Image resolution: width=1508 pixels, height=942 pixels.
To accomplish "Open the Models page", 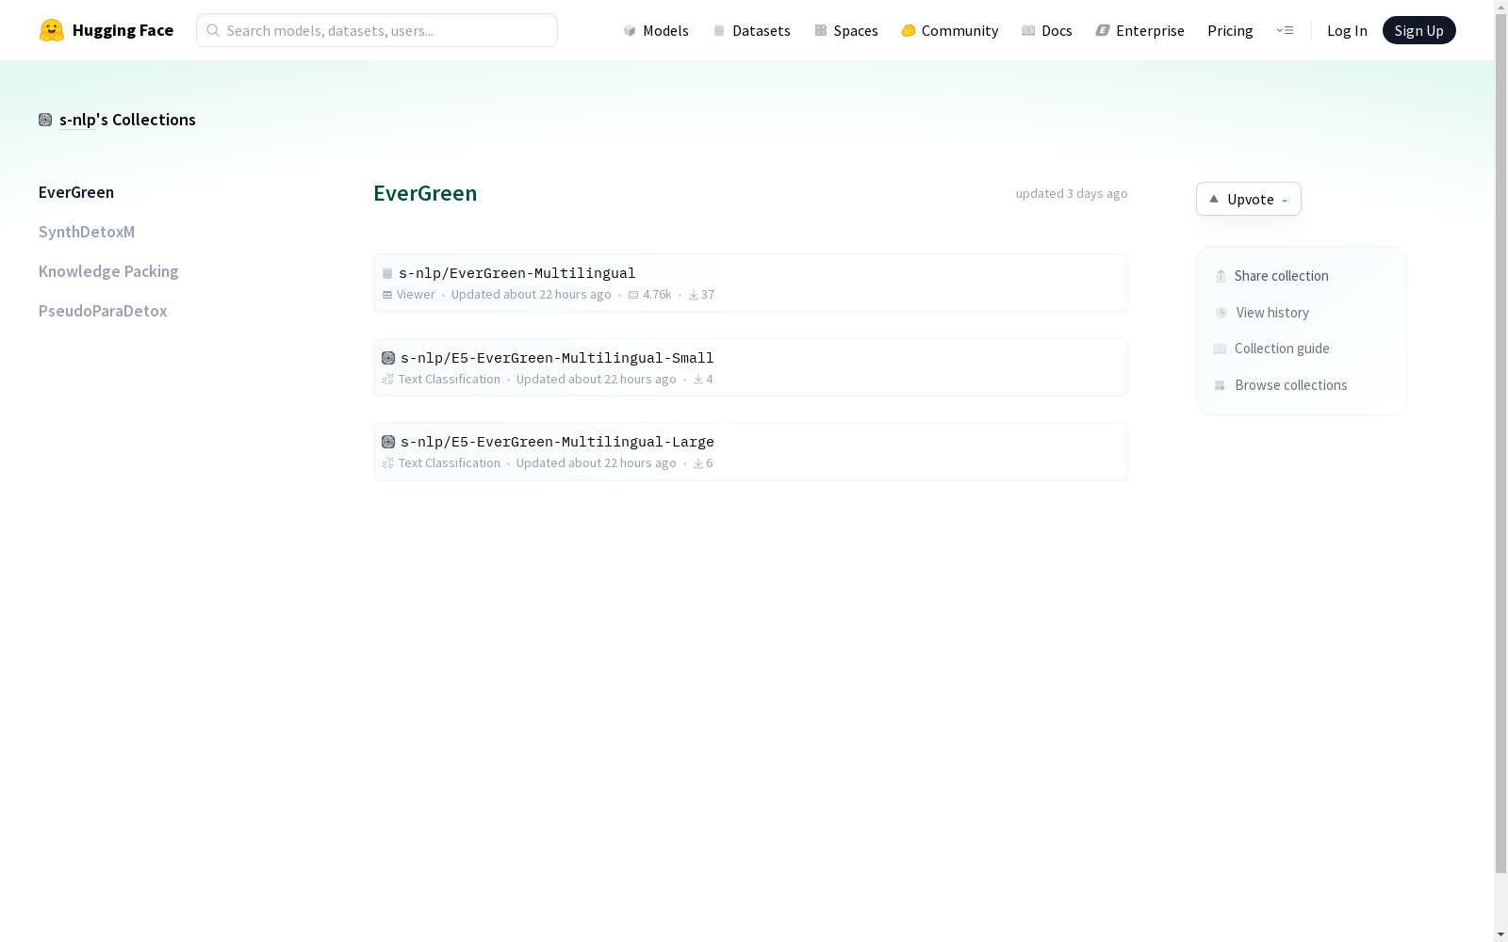I will pos(656,30).
